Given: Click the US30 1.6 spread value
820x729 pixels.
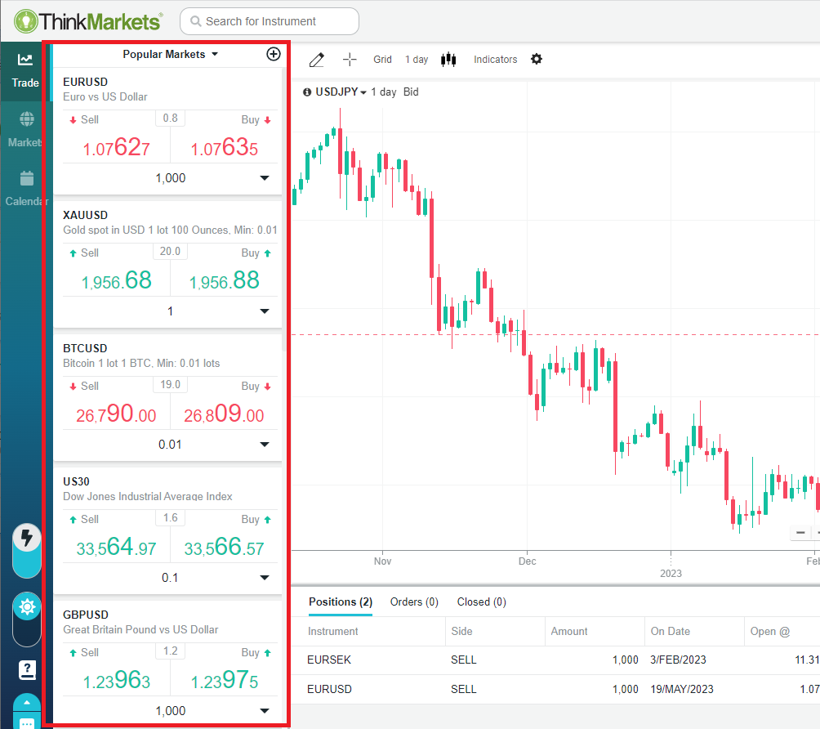Looking at the screenshot, I should pyautogui.click(x=171, y=518).
